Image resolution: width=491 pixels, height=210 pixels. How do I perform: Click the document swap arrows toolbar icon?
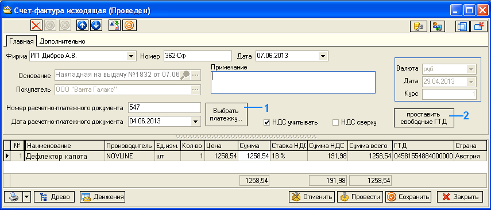click(114, 25)
